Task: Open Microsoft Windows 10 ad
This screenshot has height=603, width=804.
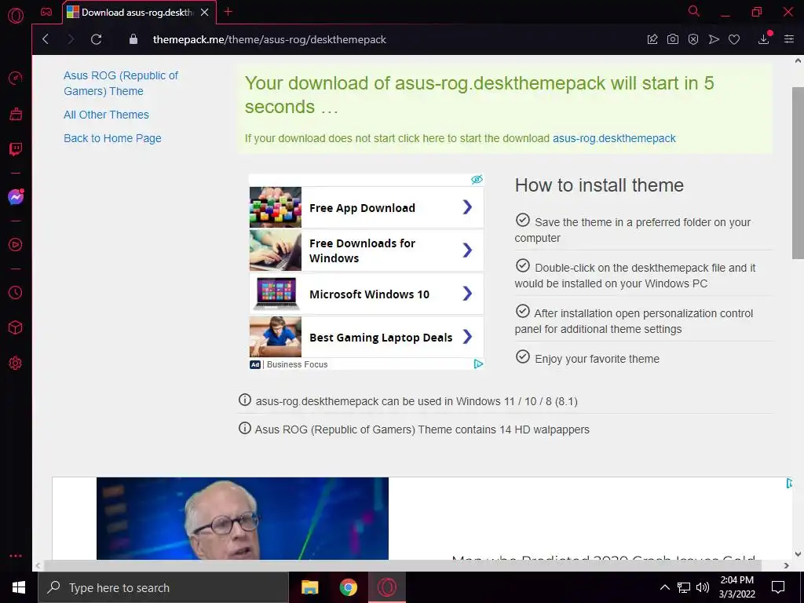Action: click(x=366, y=294)
